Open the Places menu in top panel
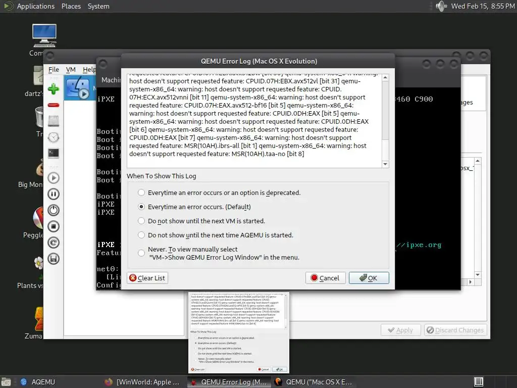 (x=71, y=6)
